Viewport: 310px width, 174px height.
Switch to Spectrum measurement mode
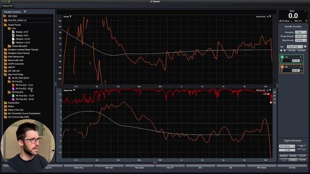283,156
